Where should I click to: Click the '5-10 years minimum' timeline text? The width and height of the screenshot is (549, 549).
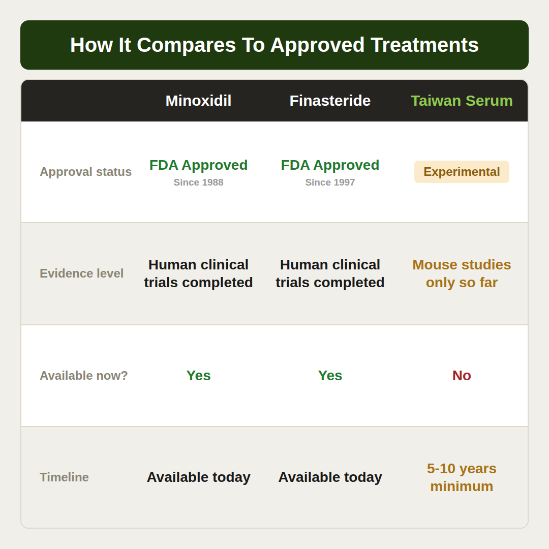462,477
